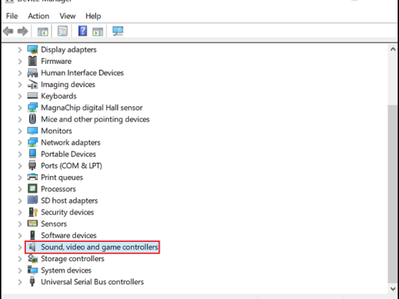
Task: Expand the Network adapters node
Action: tap(20, 143)
